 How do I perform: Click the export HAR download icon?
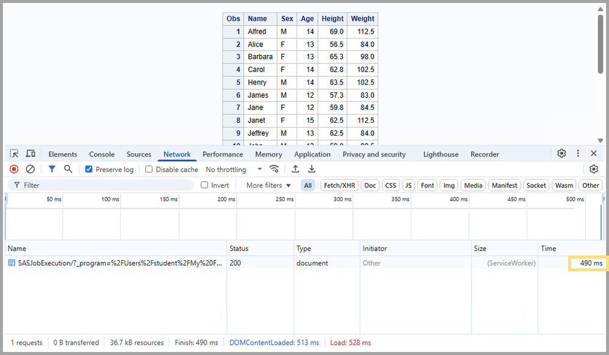[x=312, y=169]
